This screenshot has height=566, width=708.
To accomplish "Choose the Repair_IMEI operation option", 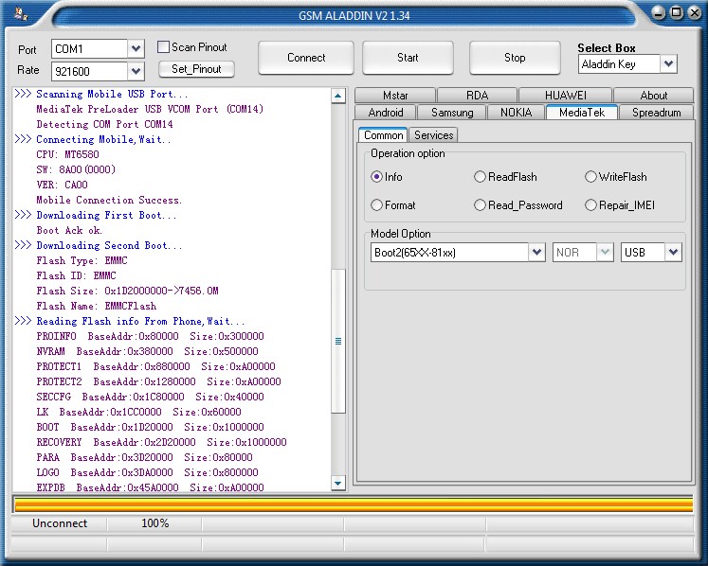I will pos(590,205).
